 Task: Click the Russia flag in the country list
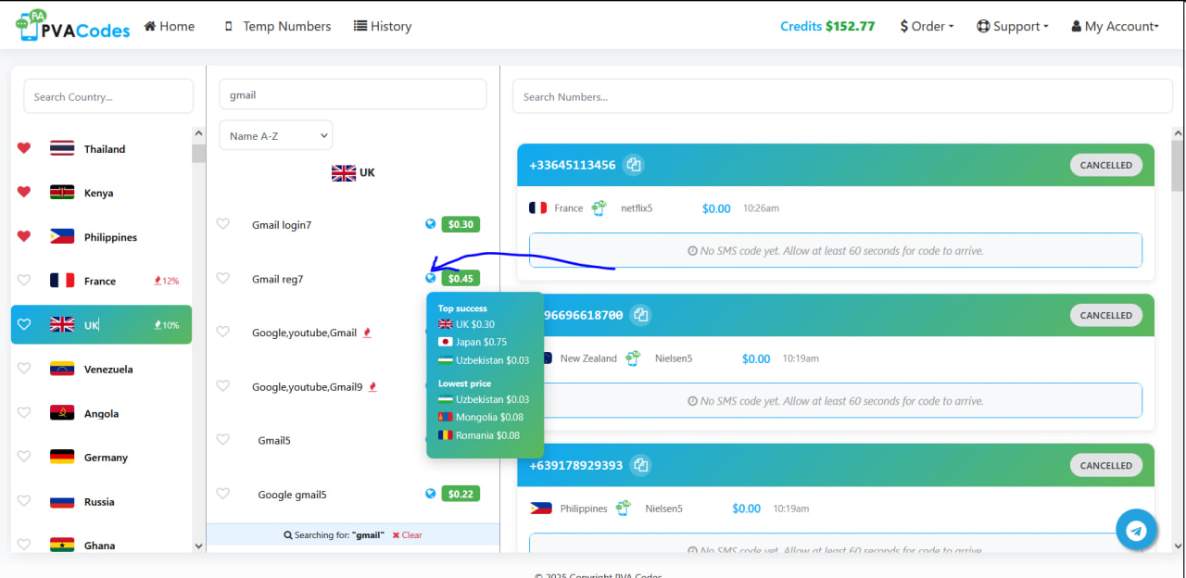pyautogui.click(x=62, y=501)
